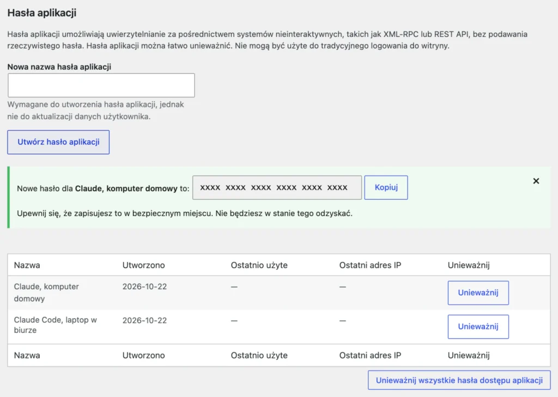Click footer 'Utworzono' column label
This screenshot has height=397, width=558.
tap(144, 355)
